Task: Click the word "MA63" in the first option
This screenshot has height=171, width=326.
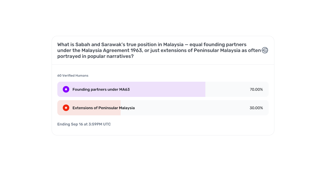Action: [124, 89]
